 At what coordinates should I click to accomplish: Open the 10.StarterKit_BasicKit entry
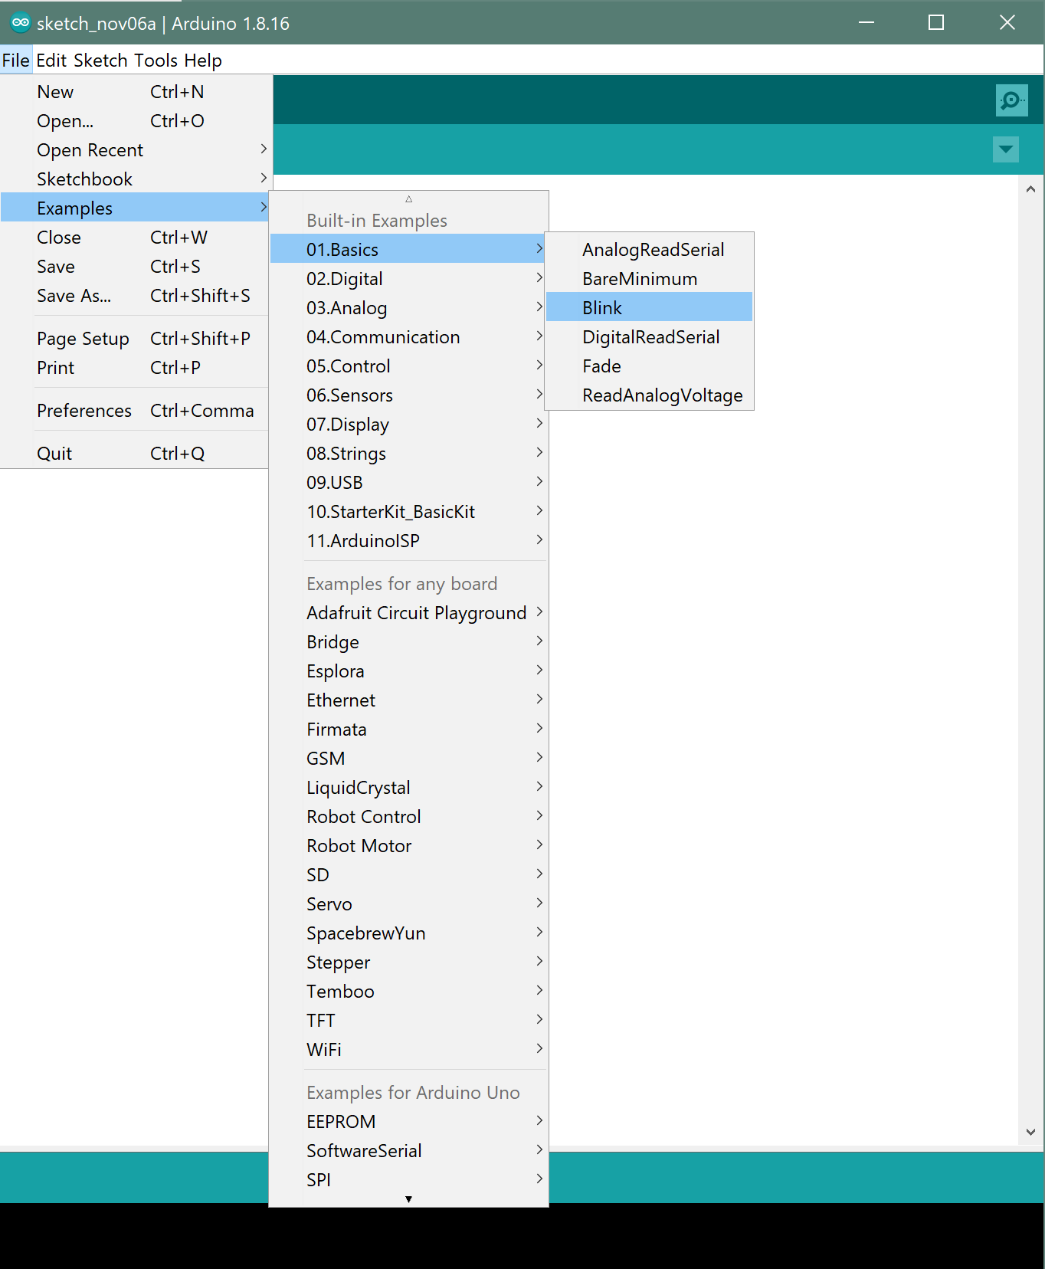(408, 512)
